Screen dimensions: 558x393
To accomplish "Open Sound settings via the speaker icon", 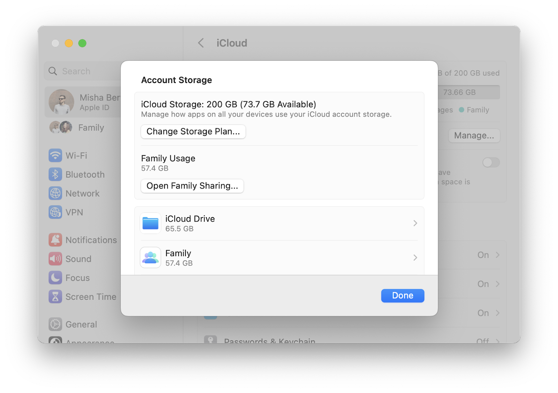I will (x=55, y=259).
